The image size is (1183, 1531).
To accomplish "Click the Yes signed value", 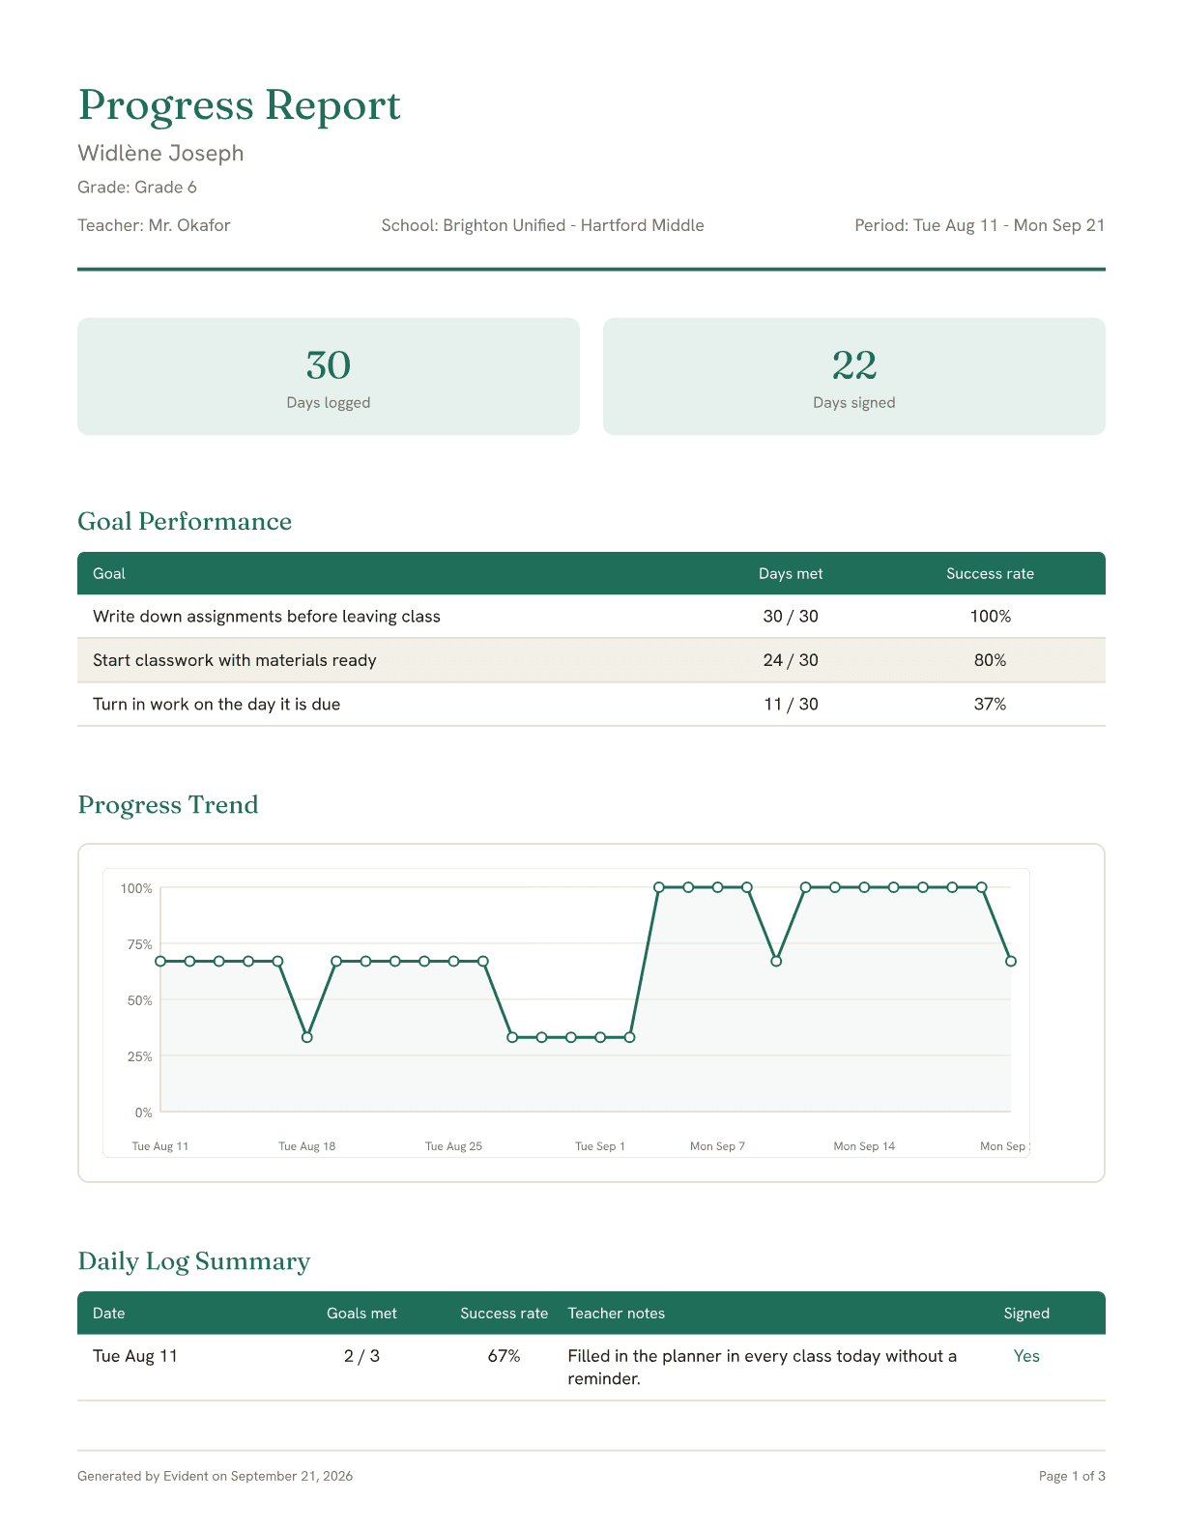I will (x=1026, y=1356).
